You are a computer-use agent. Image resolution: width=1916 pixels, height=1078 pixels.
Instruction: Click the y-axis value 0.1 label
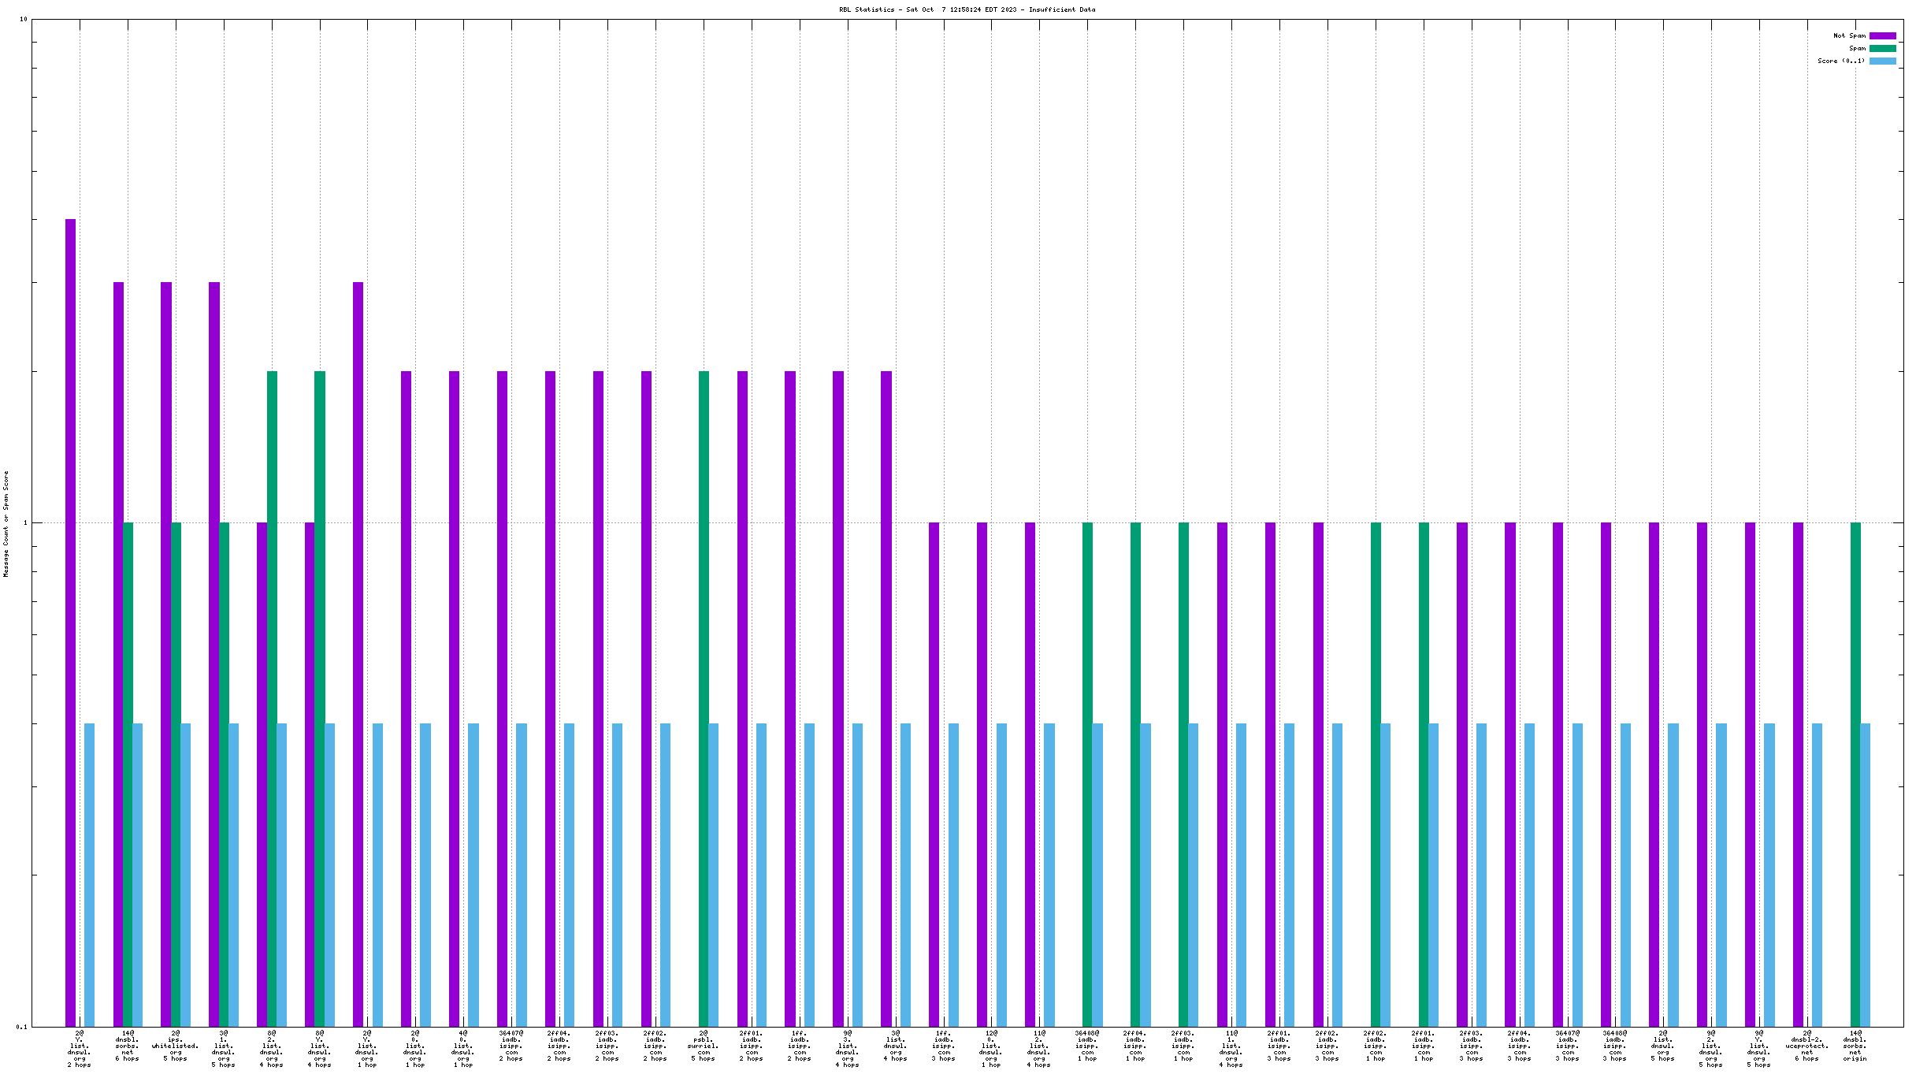22,1027
